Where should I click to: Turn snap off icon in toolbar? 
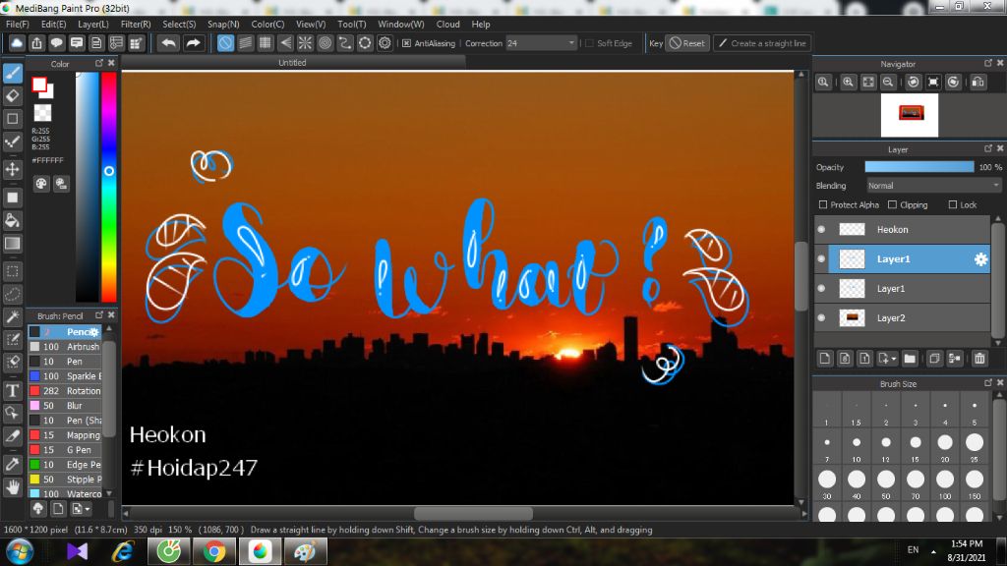click(225, 43)
